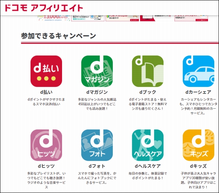Image resolution: width=219 pixels, height=193 pixels.
Task: Click the ドコモ アフィリエイト logo
Action: (x=44, y=8)
